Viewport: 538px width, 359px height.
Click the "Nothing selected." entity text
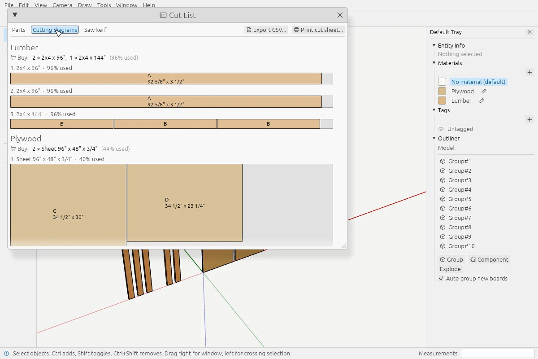point(460,54)
